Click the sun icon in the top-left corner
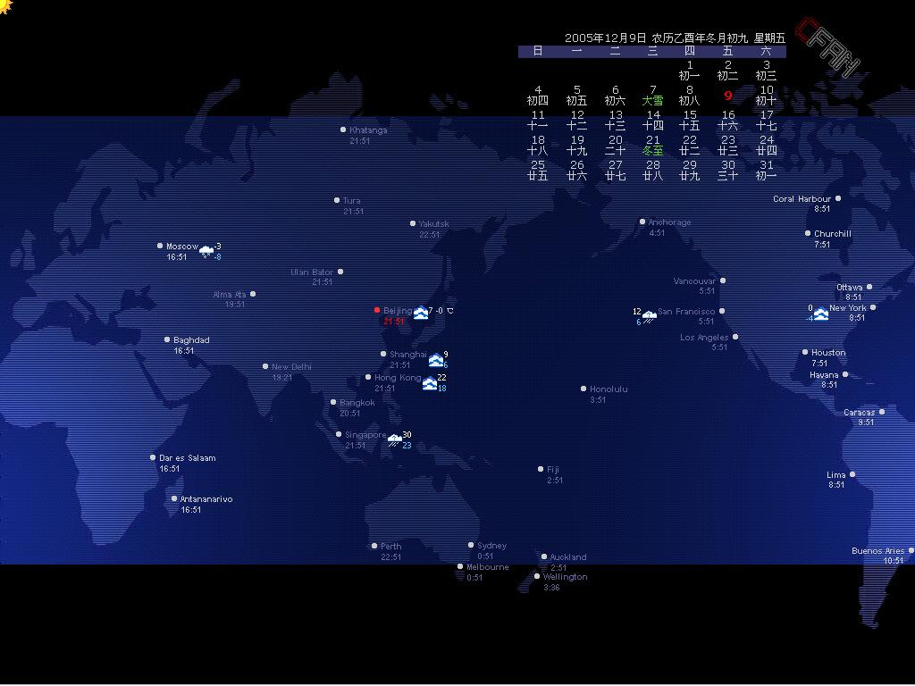Screen dimensions: 915x686 (5, 6)
